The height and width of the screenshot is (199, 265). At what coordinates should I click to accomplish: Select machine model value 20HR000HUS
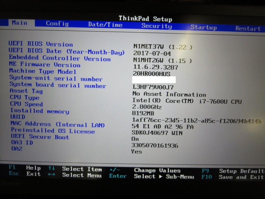pos(152,74)
